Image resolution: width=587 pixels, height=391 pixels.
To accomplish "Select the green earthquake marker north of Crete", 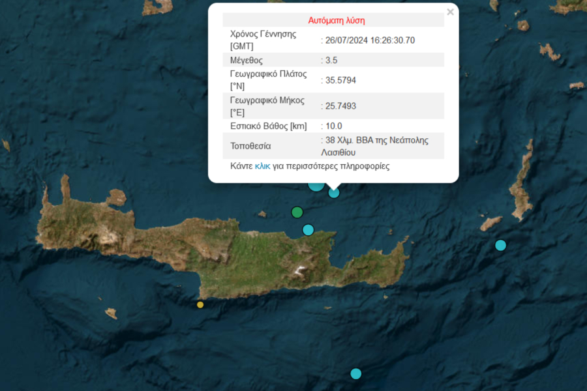I will pyautogui.click(x=297, y=212).
